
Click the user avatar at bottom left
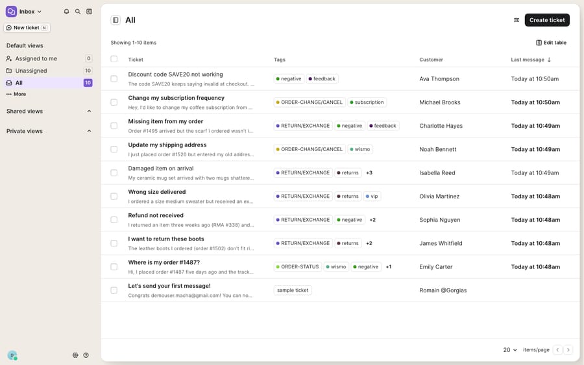pos(12,355)
